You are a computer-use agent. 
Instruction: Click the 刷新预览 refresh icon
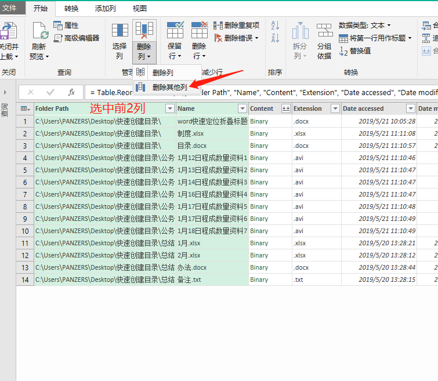(40, 31)
